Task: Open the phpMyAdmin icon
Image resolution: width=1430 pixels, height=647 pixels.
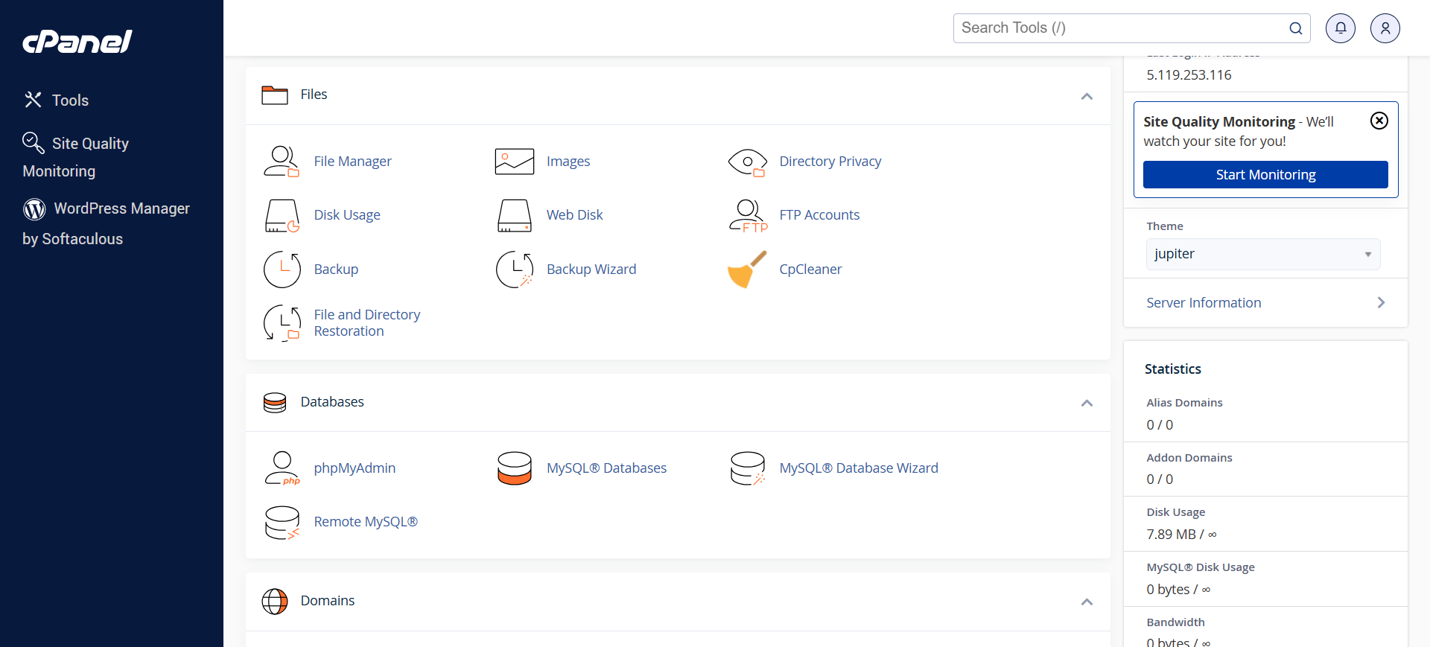Action: coord(282,468)
